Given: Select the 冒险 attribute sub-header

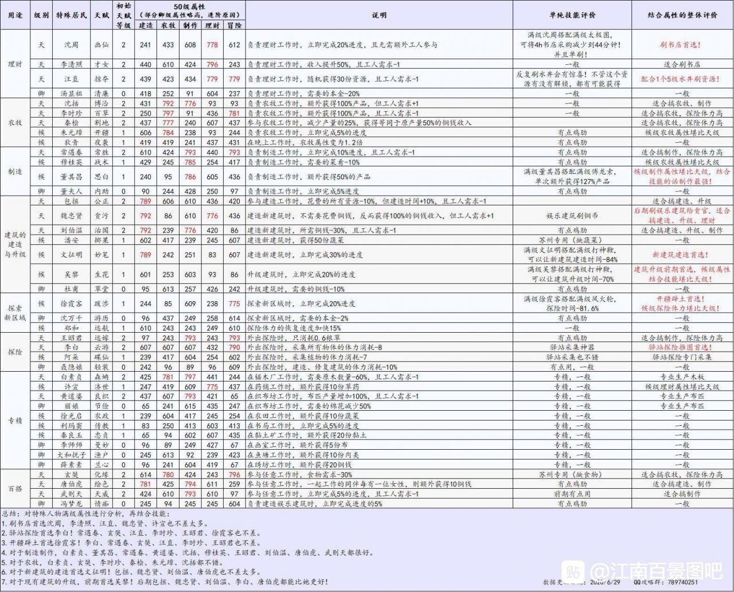Looking at the screenshot, I should click(234, 25).
